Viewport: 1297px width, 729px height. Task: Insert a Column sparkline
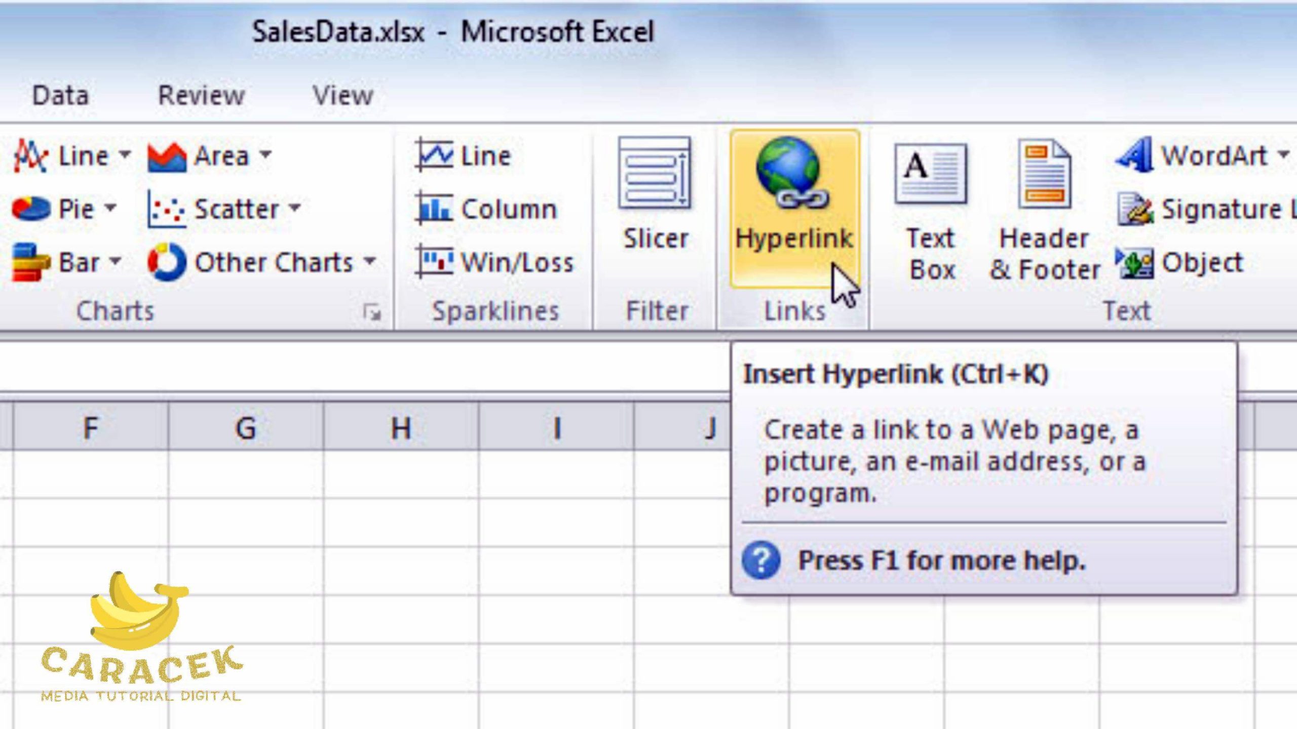click(486, 209)
